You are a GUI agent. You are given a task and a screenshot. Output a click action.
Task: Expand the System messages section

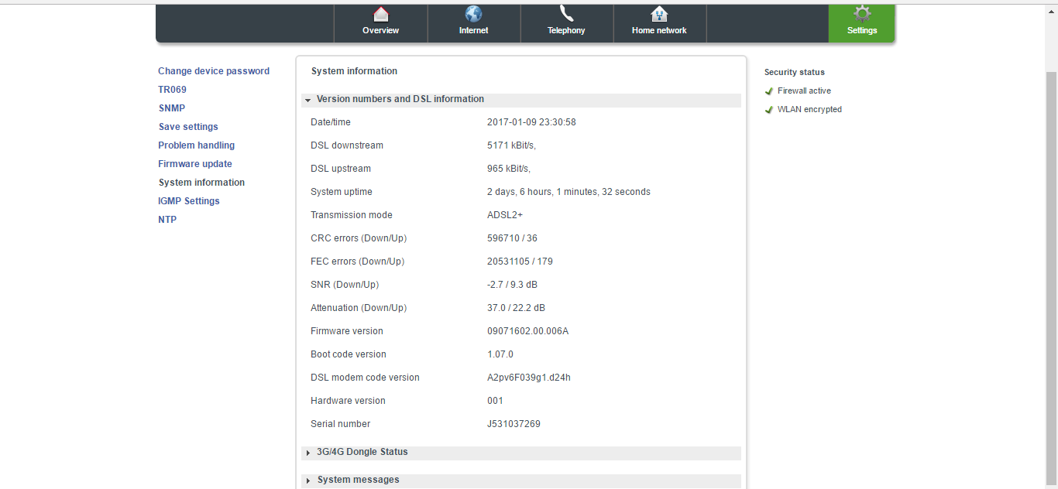point(521,480)
